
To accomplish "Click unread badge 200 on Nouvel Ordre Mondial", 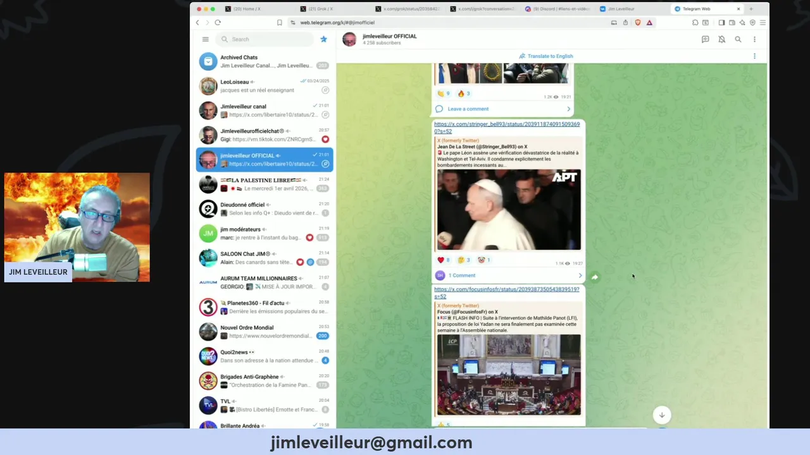I will point(323,336).
